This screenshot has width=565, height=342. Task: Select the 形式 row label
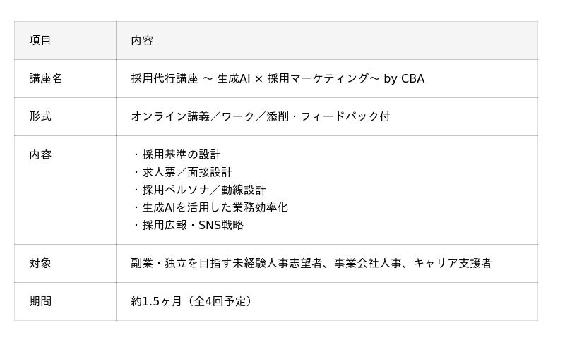tap(40, 117)
